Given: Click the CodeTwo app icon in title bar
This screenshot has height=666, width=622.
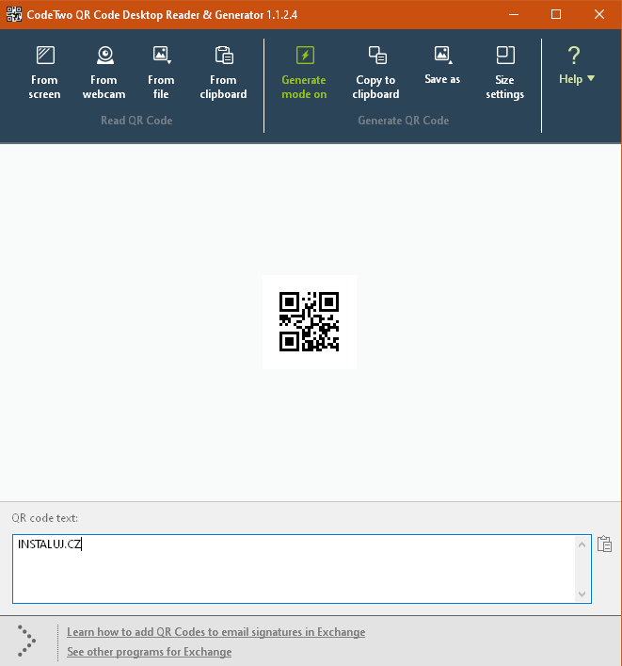Looking at the screenshot, I should pos(14,14).
